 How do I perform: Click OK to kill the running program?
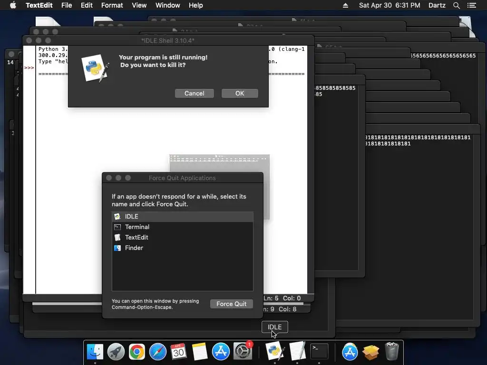(240, 94)
